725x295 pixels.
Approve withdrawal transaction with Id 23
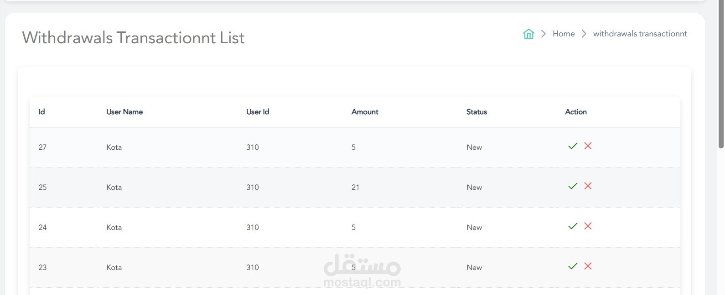(x=573, y=266)
